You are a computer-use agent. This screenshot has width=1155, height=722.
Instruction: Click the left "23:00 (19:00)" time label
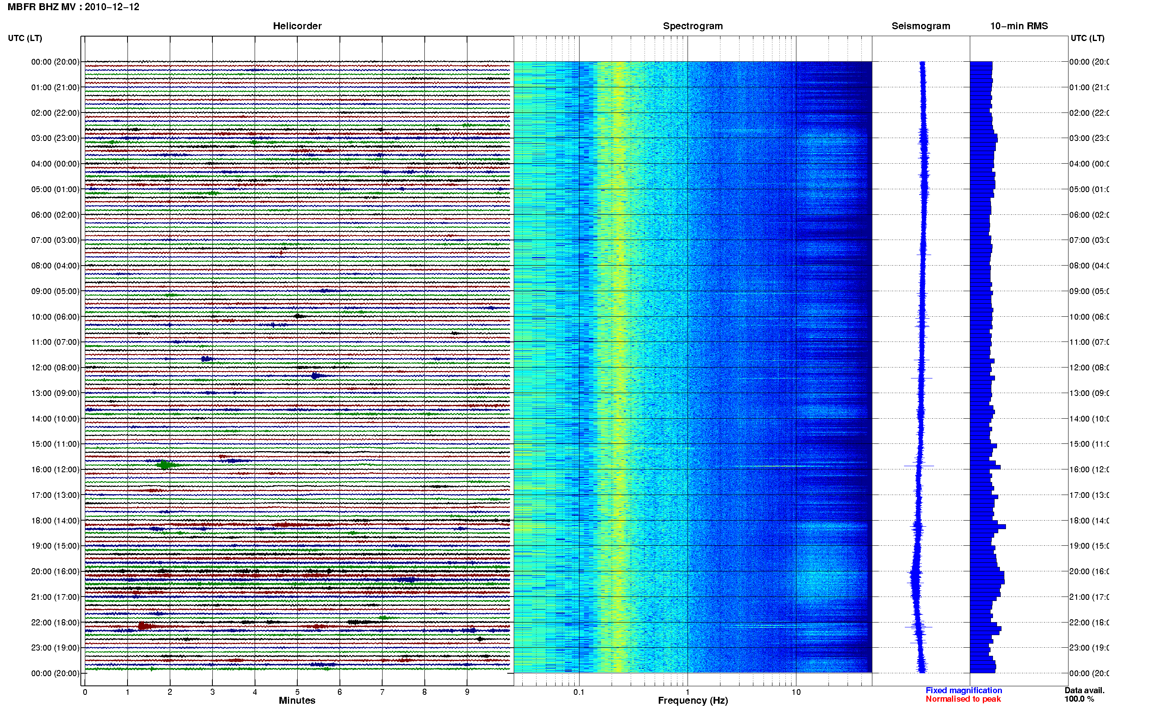[55, 648]
